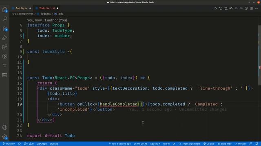
Task: Click Build Tree in status bar
Action: (225, 144)
